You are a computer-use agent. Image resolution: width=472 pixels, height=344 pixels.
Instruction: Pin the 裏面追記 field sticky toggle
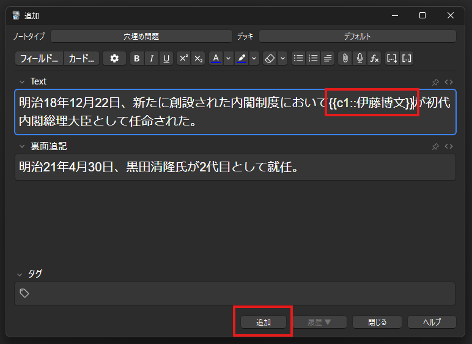[435, 146]
